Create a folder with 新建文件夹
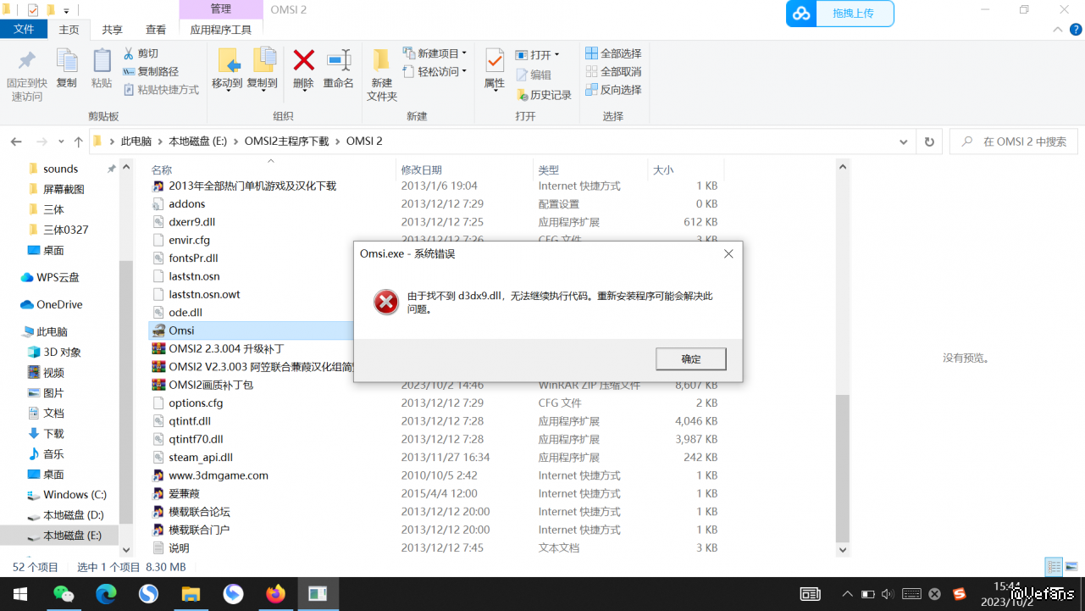Viewport: 1085px width, 611px height. [x=382, y=75]
